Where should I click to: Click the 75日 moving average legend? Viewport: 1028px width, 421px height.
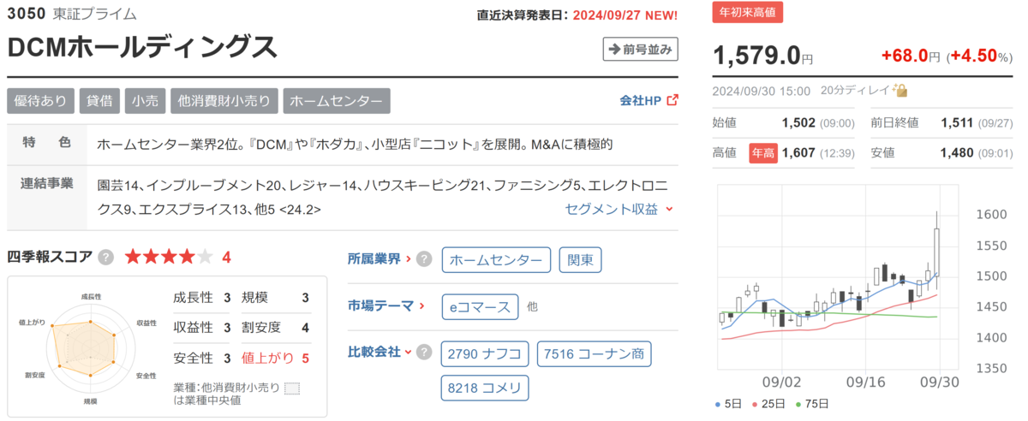pyautogui.click(x=814, y=403)
